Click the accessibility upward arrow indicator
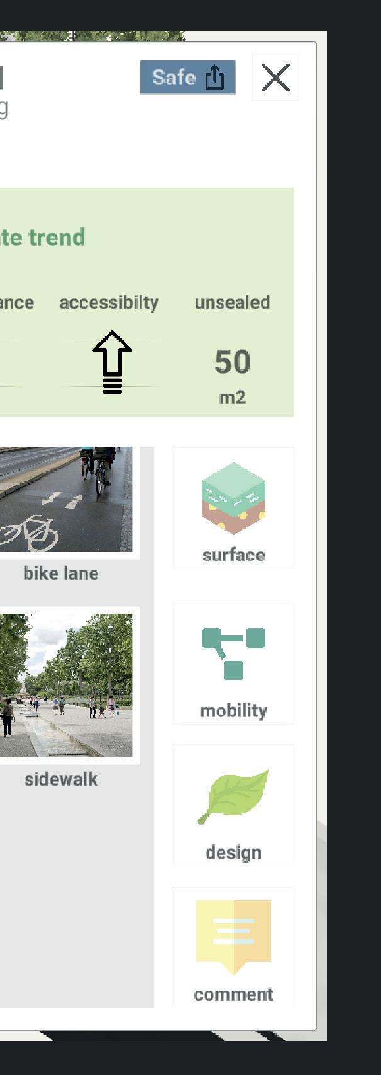381x1075 pixels. coord(112,362)
